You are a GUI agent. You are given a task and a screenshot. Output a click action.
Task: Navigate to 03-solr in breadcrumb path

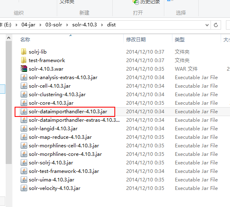pyautogui.click(x=54, y=25)
